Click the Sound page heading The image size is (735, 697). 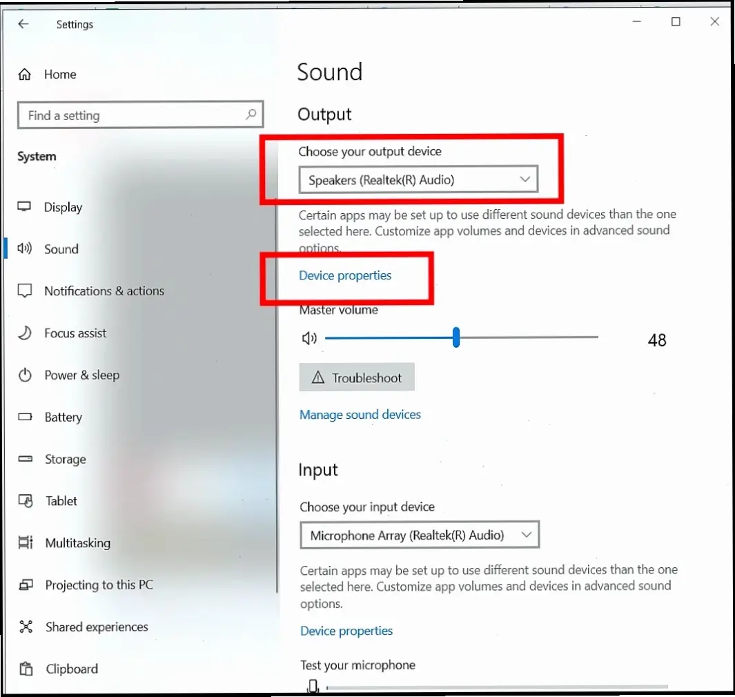(329, 72)
